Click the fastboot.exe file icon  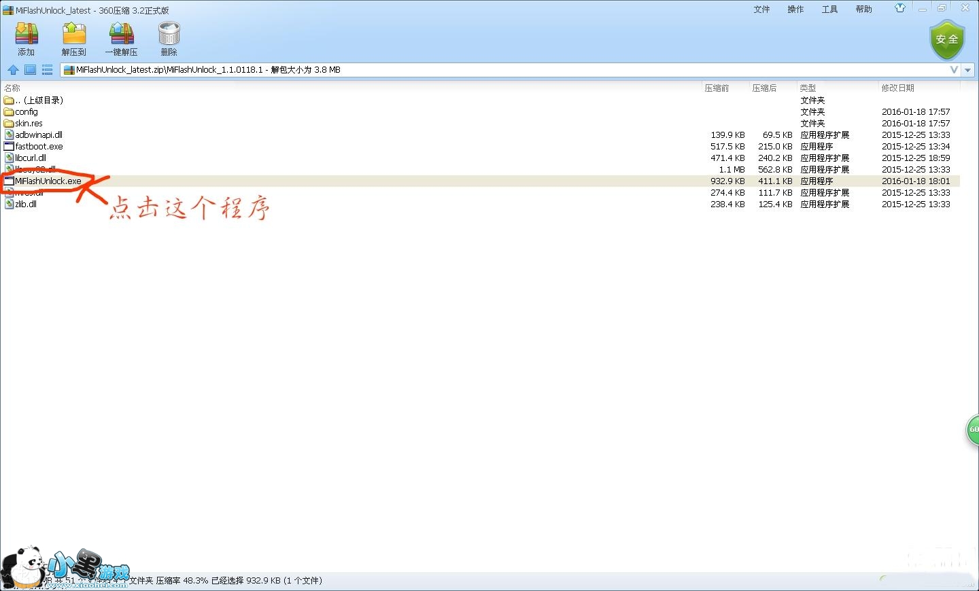(x=9, y=147)
